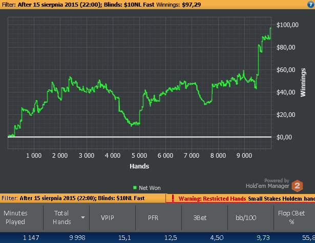Click the Winnings: $97,29 text in top bar
The height and width of the screenshot is (243, 315).
179,5
